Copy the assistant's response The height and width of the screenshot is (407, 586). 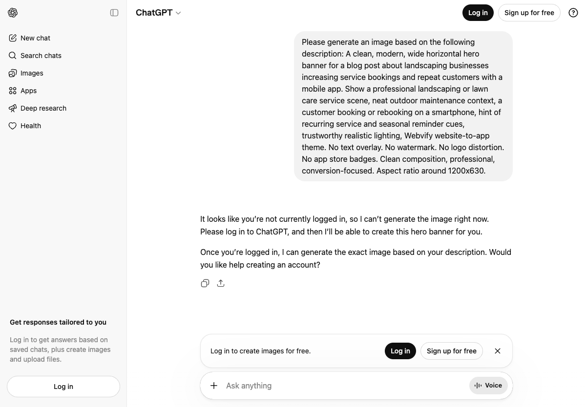(x=205, y=283)
